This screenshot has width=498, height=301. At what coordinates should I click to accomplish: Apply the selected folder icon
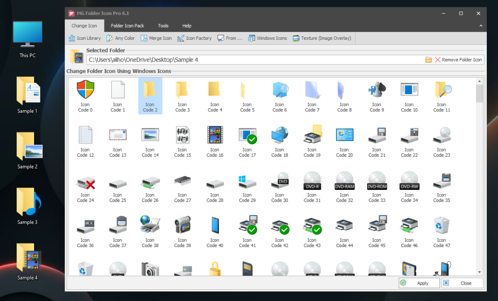pyautogui.click(x=419, y=283)
